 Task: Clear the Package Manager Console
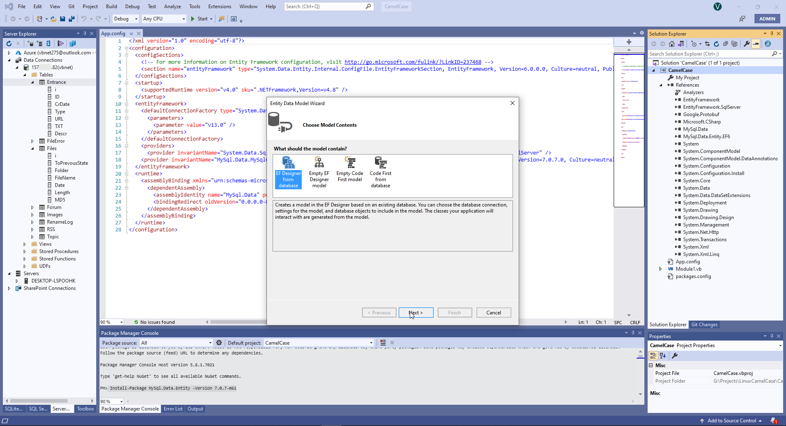pyautogui.click(x=383, y=343)
